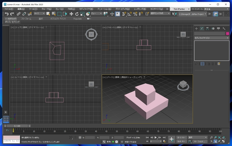The width and height of the screenshot is (232, 146).
Task: Click the ポリゴン モデリング panel button
Action: [12, 22]
